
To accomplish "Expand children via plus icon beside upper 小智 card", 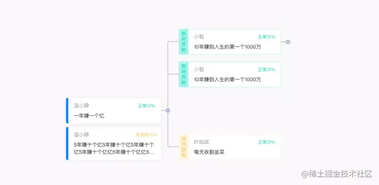I will [288, 42].
